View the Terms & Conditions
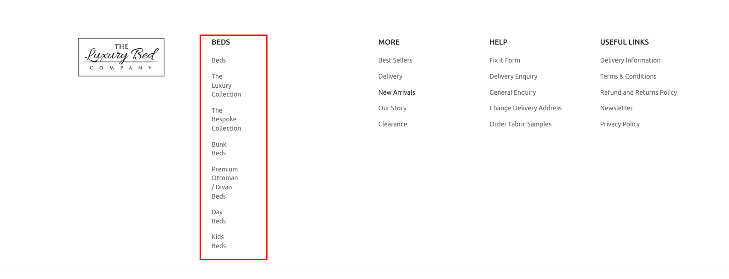Screen dimensions: 729x279 click(628, 76)
